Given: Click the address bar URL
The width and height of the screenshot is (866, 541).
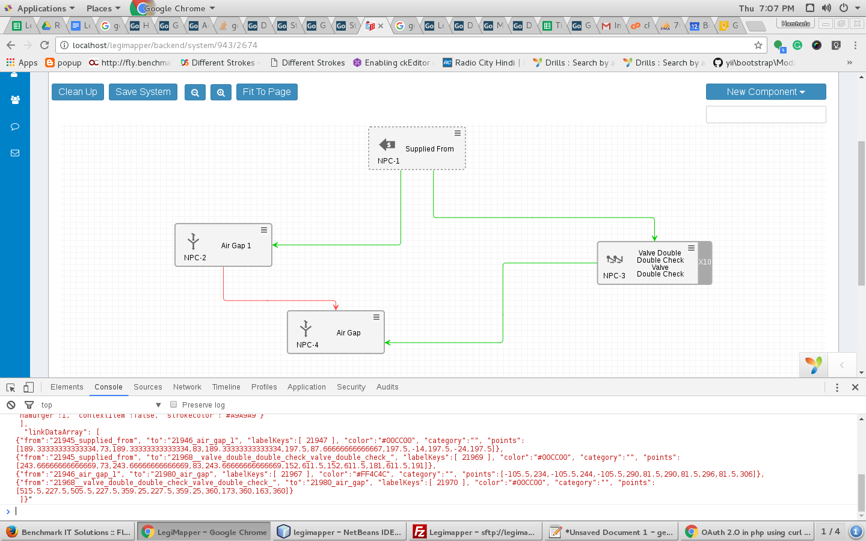Looking at the screenshot, I should 165,45.
